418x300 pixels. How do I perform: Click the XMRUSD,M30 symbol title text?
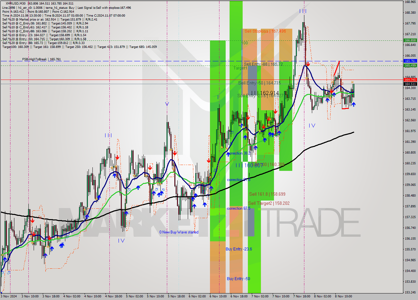[x=16, y=4]
